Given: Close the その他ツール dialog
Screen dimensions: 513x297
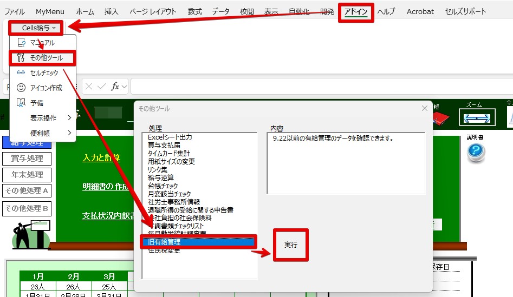Looking at the screenshot, I should [x=424, y=108].
